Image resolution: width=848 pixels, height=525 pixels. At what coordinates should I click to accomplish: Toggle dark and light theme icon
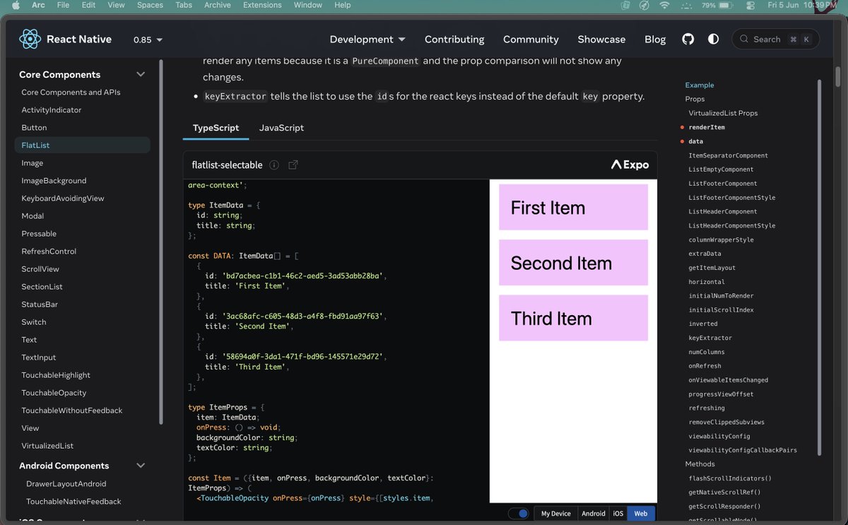[713, 40]
